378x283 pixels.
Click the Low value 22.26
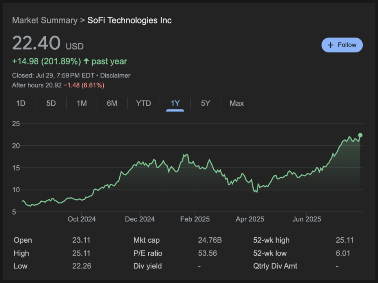click(x=82, y=266)
